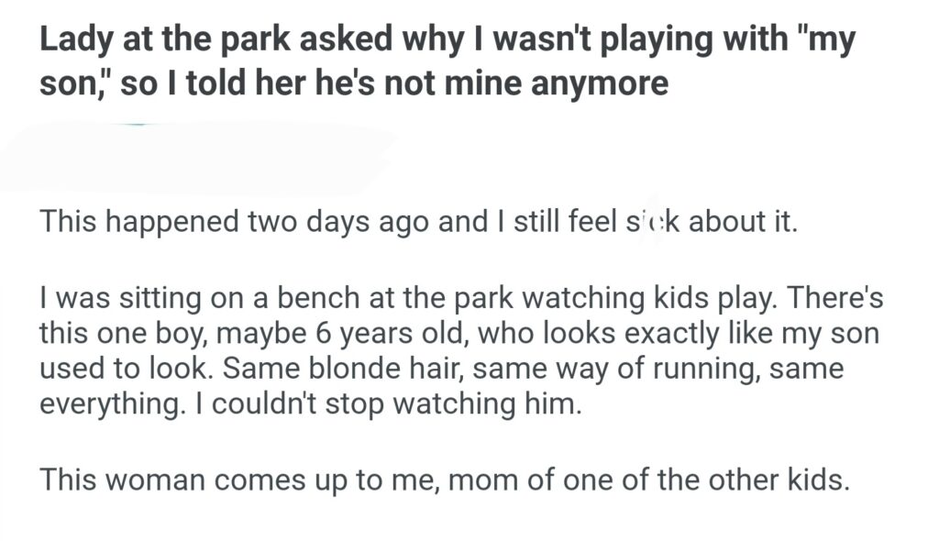Click the paragraph starting "I was sitting on a bench"
Viewport: 939px width, 541px height.
458,351
